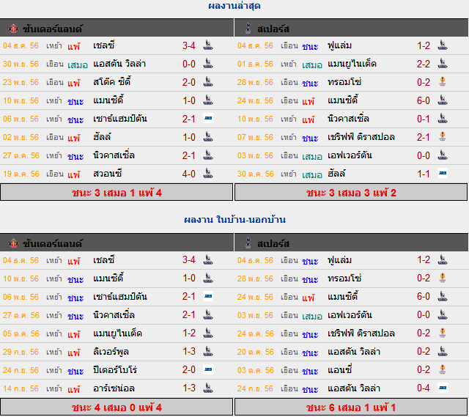Click summary ชนะ 4 เสมอ 0 แพ้ 4
This screenshot has width=469, height=417.
(x=117, y=407)
